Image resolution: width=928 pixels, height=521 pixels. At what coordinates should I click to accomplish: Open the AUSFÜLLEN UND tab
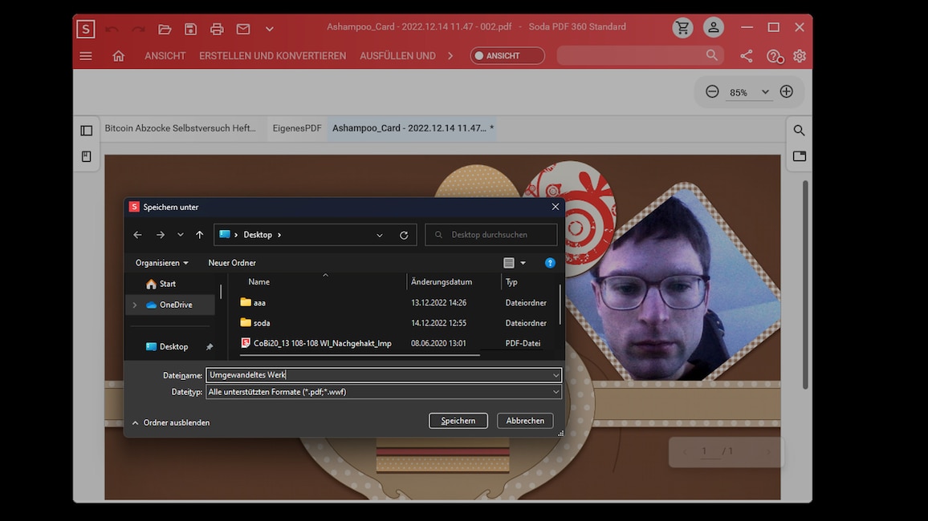(x=397, y=56)
